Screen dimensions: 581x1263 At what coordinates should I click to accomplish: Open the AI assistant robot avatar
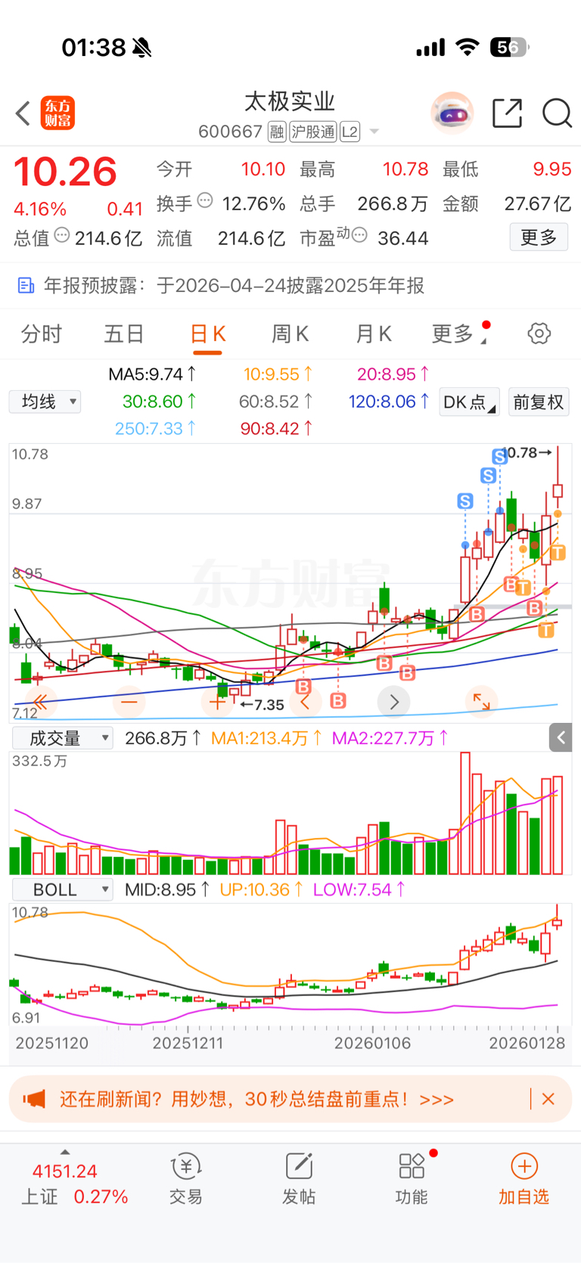coord(452,113)
